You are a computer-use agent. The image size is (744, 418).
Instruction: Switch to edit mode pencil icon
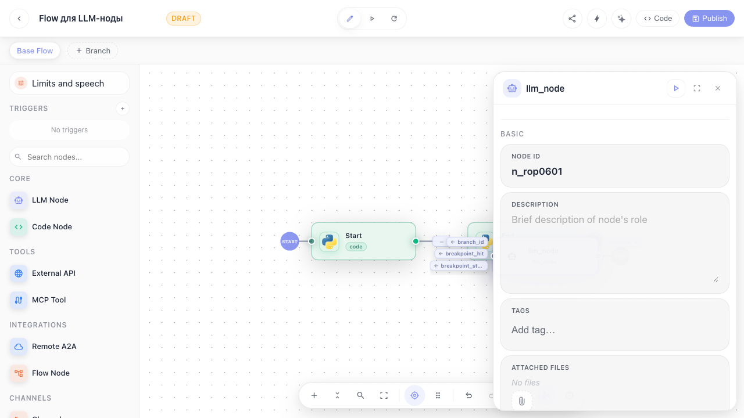pyautogui.click(x=350, y=19)
